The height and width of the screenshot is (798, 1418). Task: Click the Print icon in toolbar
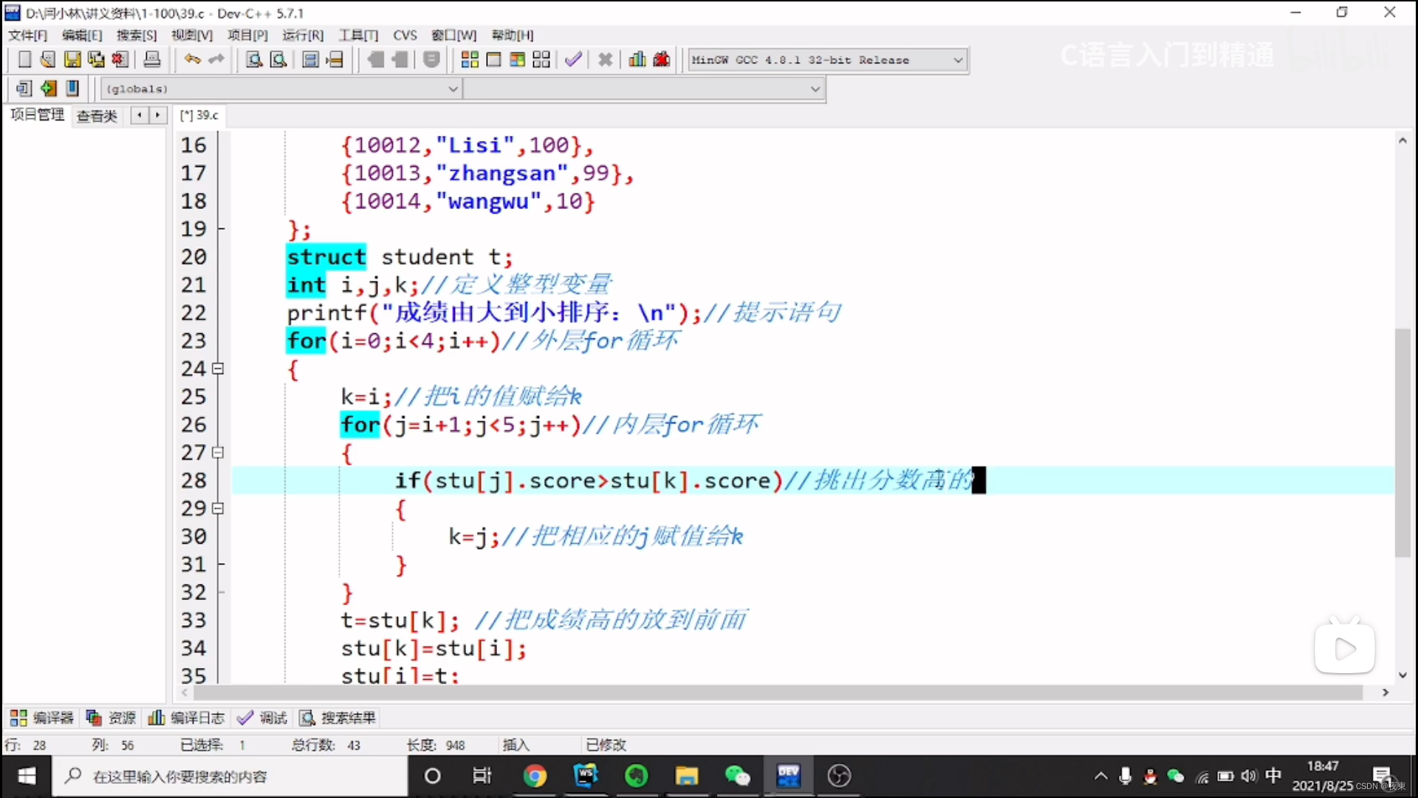click(x=152, y=60)
